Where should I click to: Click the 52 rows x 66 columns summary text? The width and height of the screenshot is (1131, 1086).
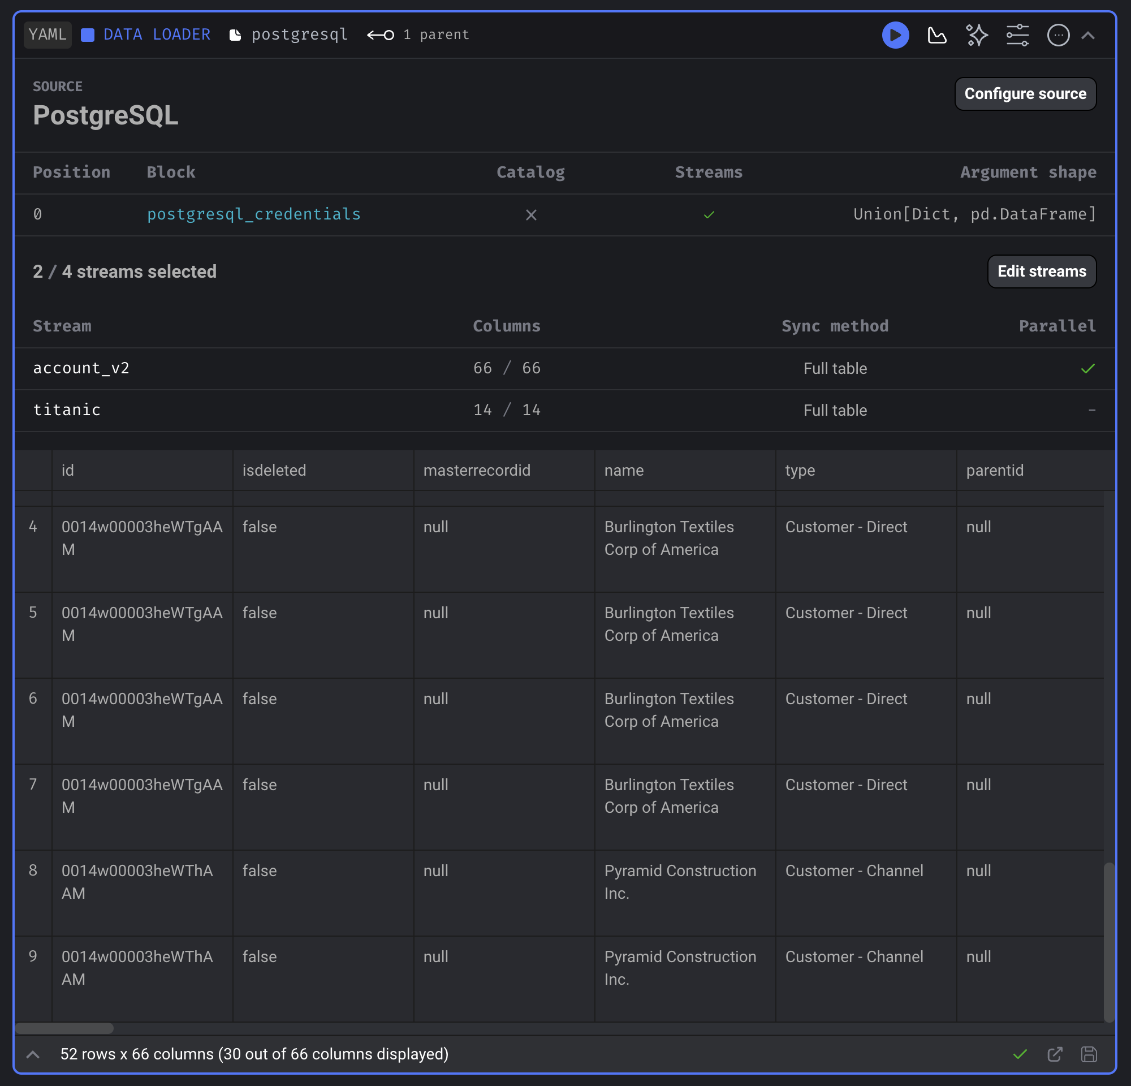(254, 1054)
